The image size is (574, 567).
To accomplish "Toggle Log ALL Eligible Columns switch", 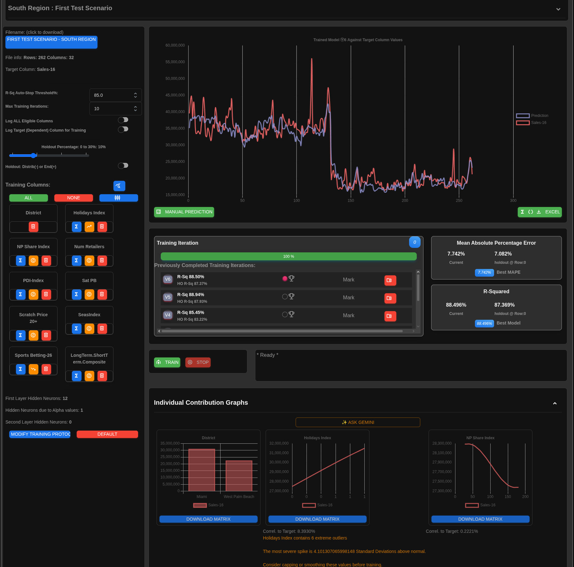I will click(x=123, y=120).
